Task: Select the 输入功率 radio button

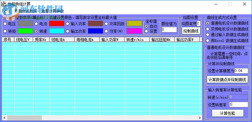Action: (68, 24)
